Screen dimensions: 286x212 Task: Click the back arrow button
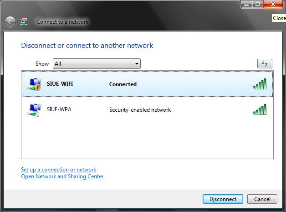10,21
